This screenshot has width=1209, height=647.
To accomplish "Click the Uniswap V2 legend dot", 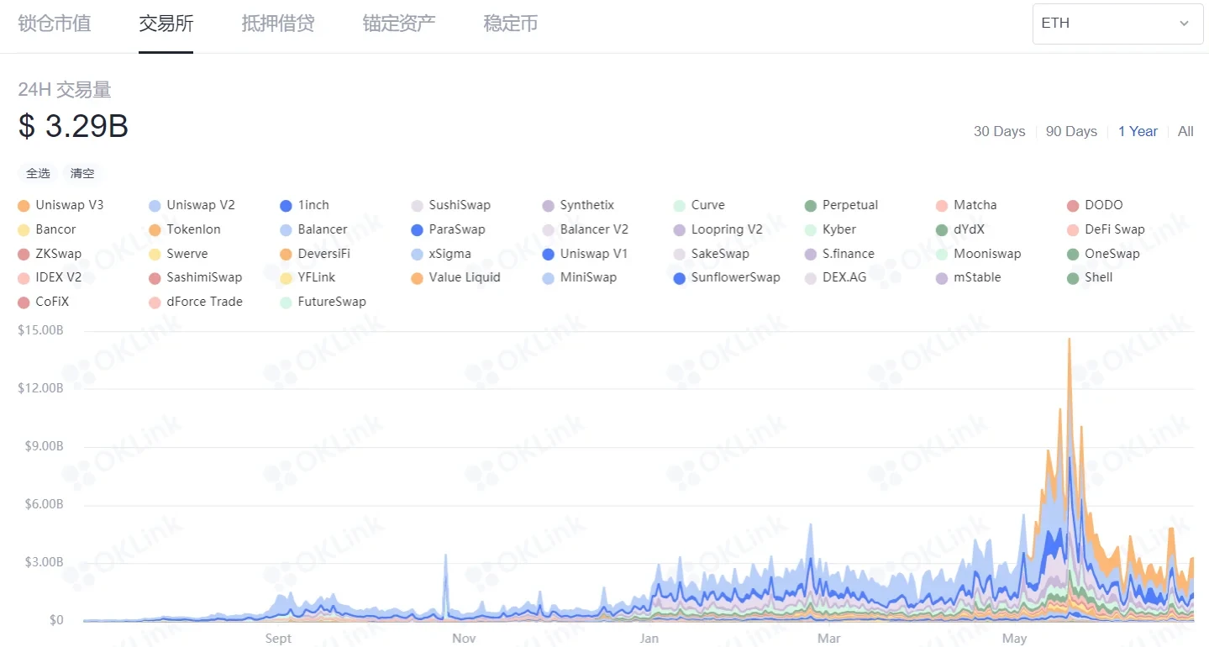I will tap(155, 205).
